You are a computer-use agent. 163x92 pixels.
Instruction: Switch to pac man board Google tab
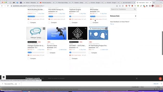128,3
